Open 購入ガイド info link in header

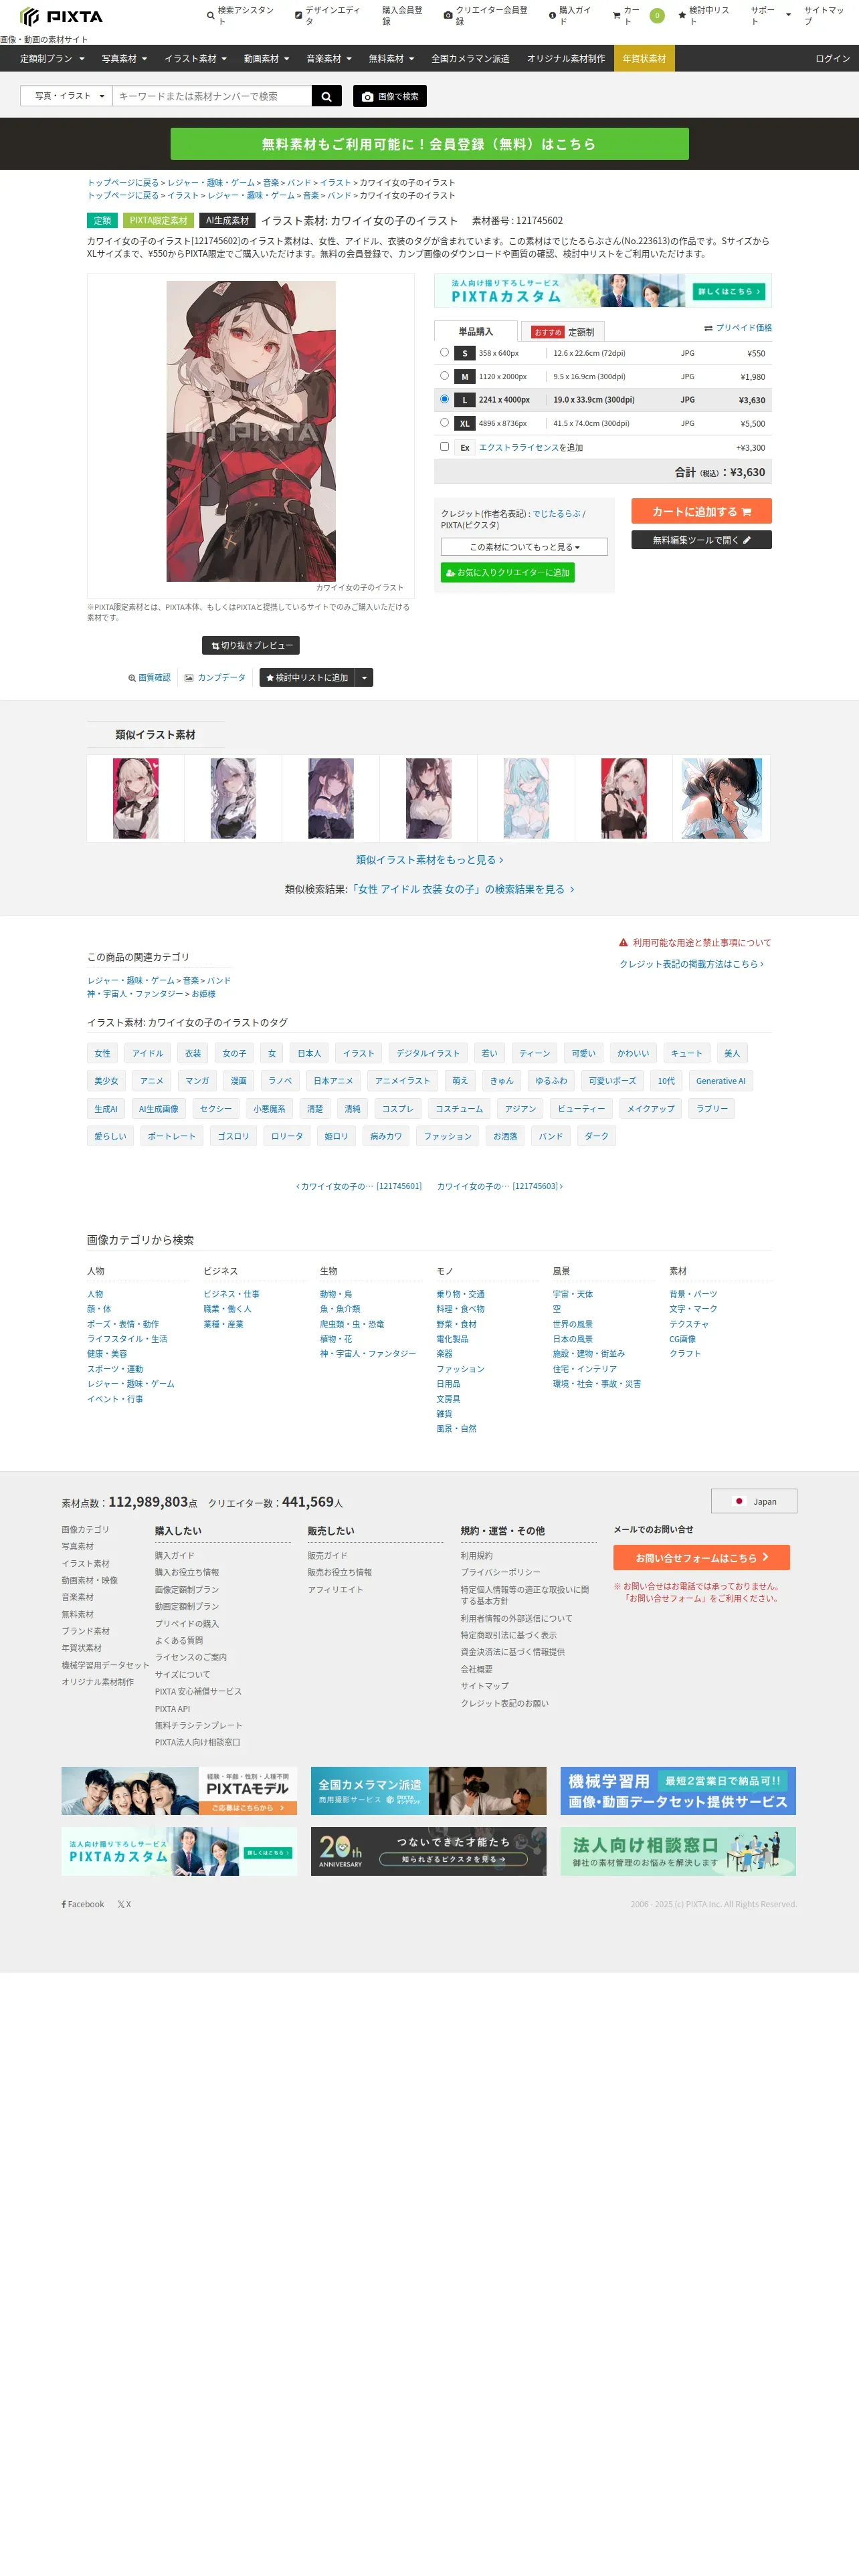click(571, 15)
